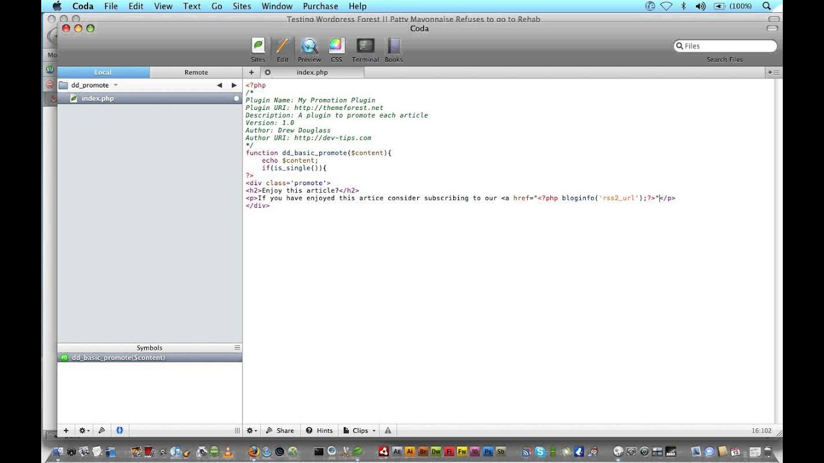Open the Window menu
Screen dimensions: 824x463
pos(277,6)
